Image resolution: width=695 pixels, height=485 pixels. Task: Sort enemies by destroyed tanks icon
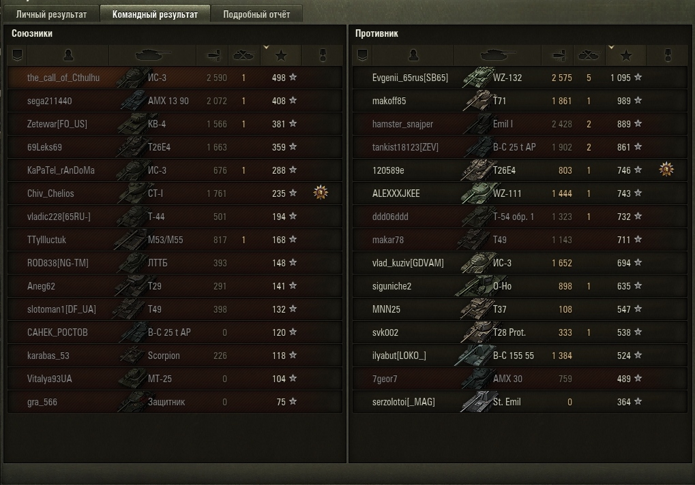tap(589, 55)
